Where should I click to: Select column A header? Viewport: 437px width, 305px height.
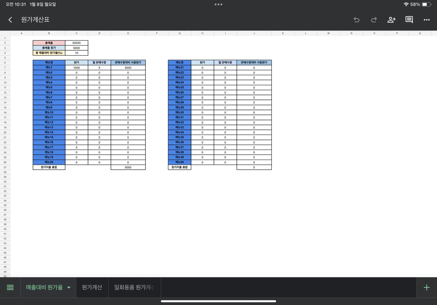21,33
